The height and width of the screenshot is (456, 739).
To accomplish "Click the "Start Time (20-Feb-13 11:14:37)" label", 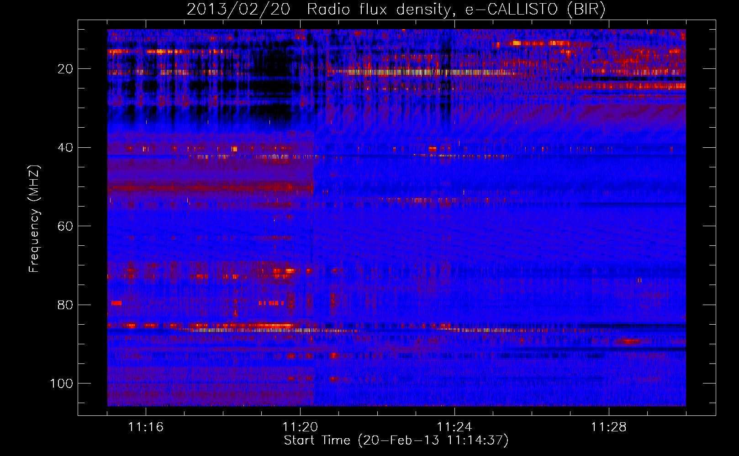I will [x=396, y=440].
